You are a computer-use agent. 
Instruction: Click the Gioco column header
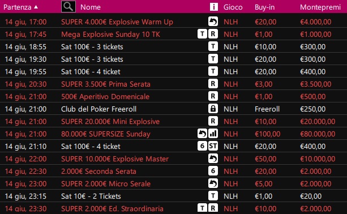point(233,7)
